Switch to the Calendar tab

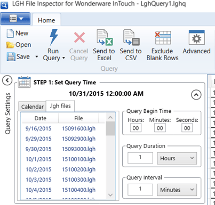pos(33,106)
